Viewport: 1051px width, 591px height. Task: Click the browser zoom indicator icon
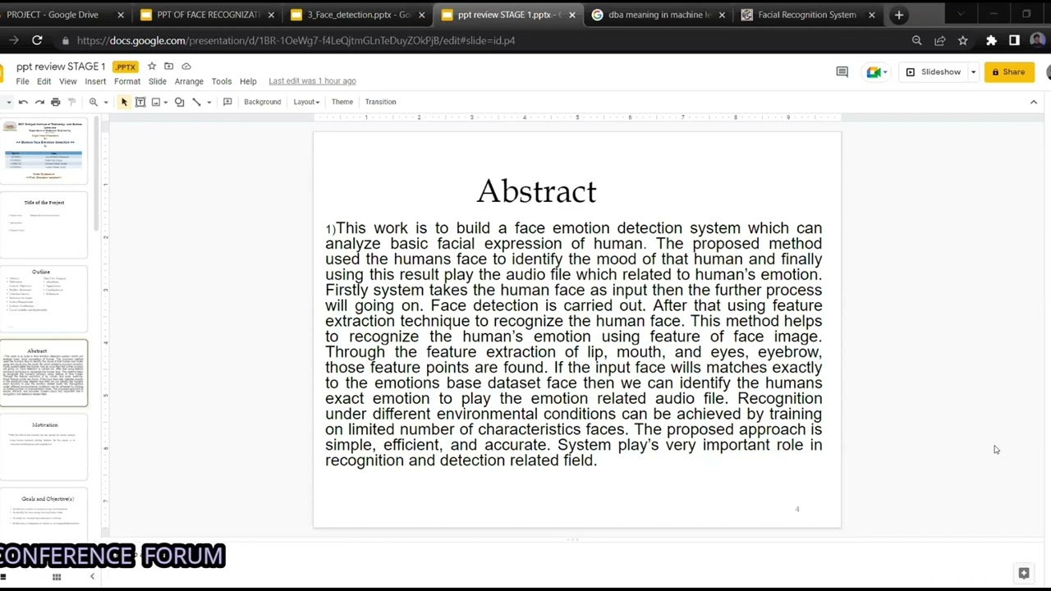pyautogui.click(x=916, y=40)
